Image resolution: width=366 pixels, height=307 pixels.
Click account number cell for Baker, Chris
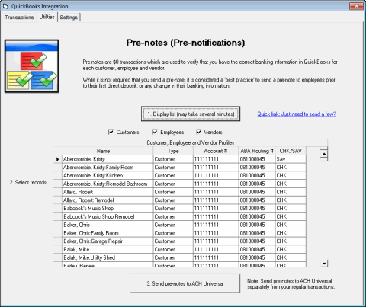tap(216, 225)
